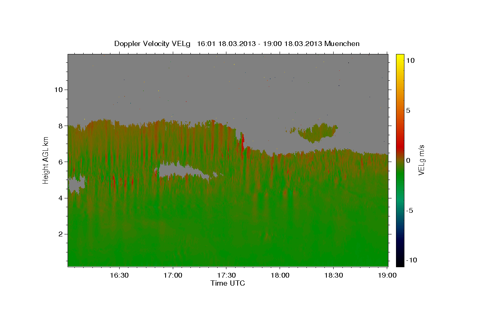
Task: Click the "Time UTC" axis label
Action: pos(228,283)
